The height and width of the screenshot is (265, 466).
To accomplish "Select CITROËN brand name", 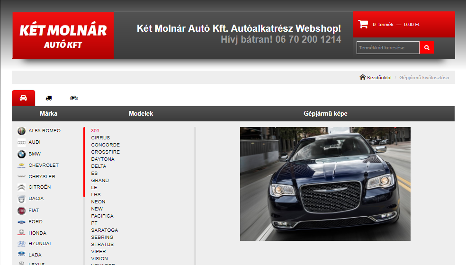I will [39, 187].
